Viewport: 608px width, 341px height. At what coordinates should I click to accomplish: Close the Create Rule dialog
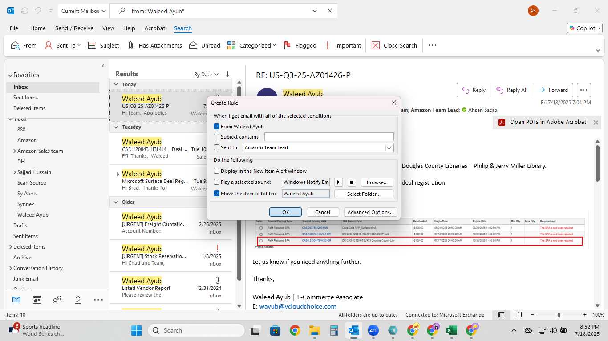point(393,103)
